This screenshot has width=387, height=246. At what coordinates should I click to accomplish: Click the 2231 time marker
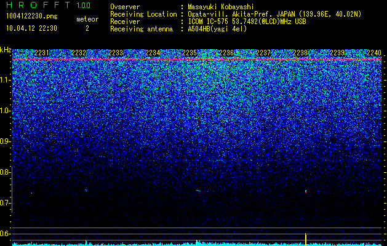[42, 53]
